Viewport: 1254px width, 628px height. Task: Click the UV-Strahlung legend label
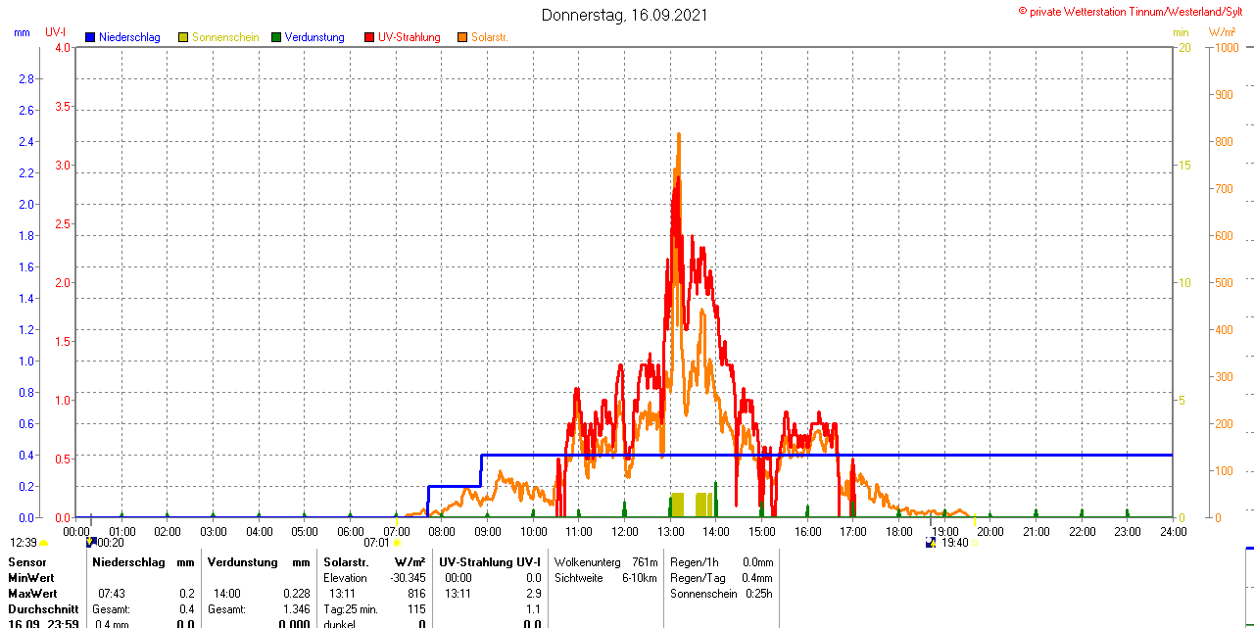(x=409, y=37)
